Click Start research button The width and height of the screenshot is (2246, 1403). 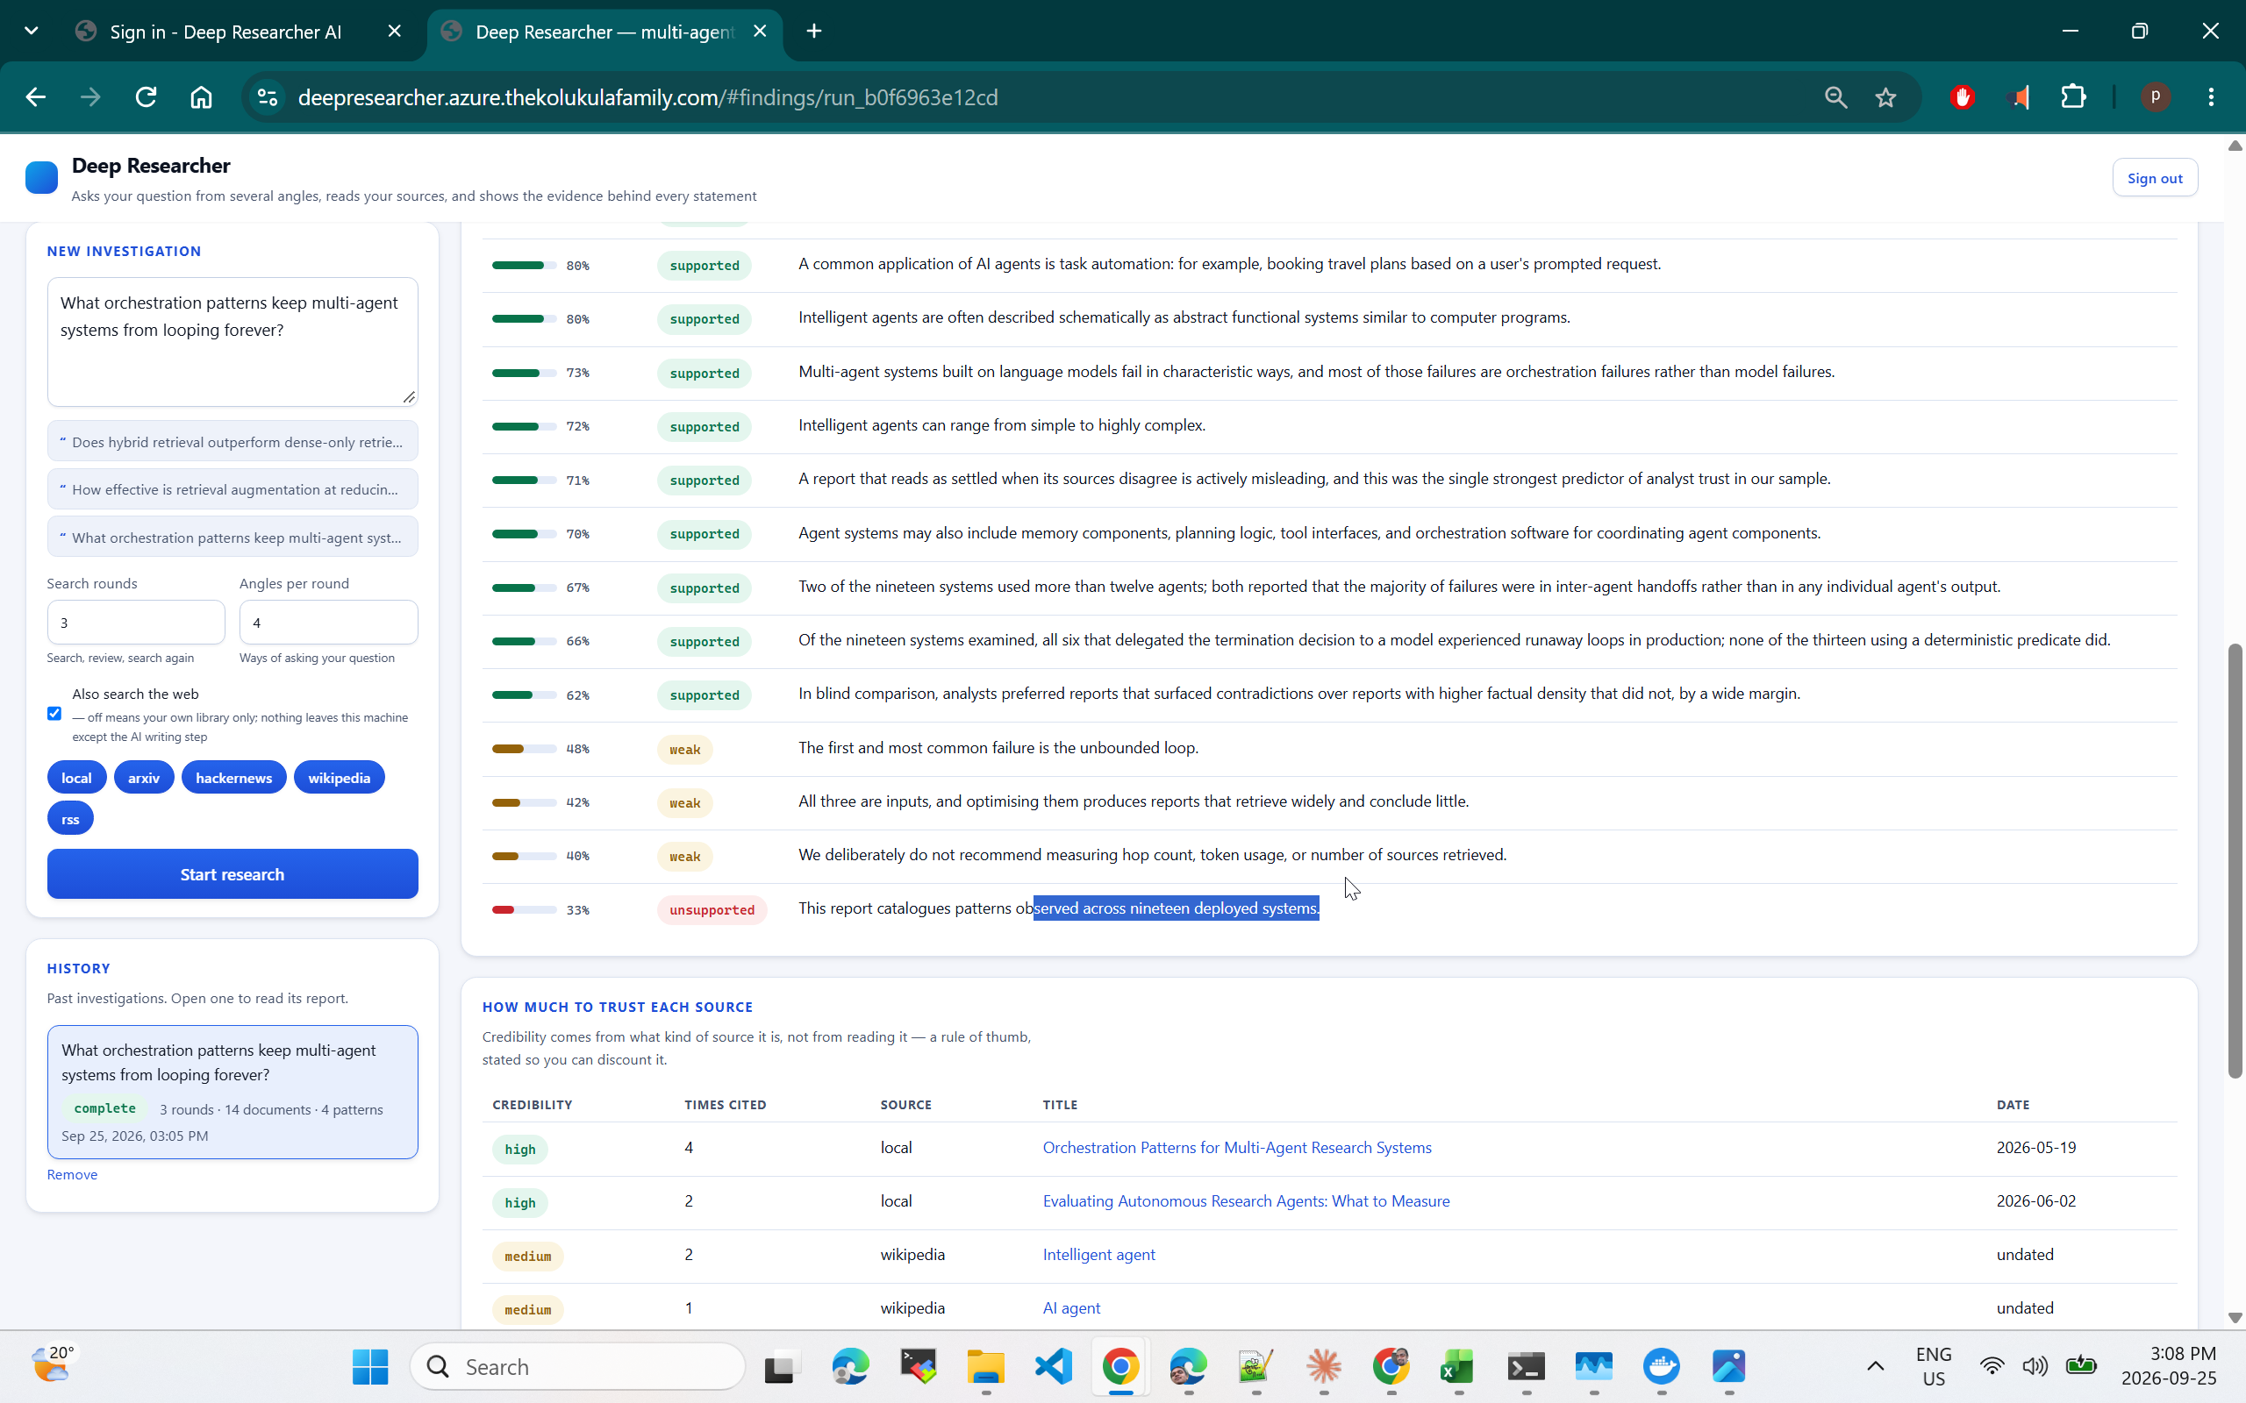[x=232, y=874]
